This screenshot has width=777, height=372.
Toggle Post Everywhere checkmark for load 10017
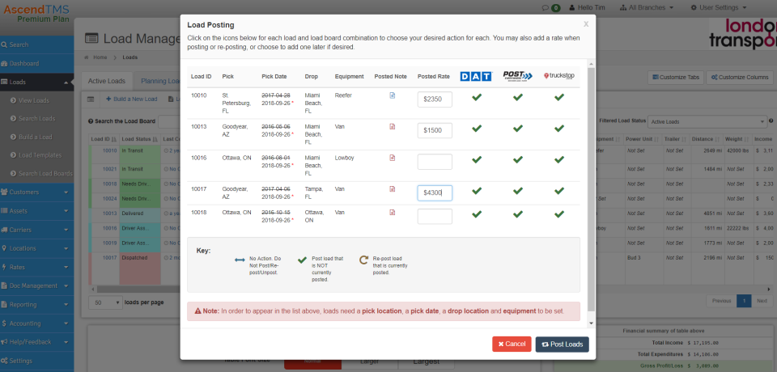pyautogui.click(x=518, y=191)
